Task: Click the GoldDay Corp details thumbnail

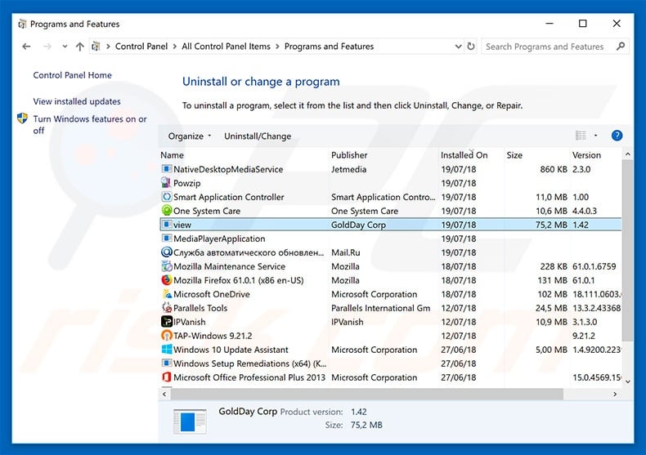Action: [190, 422]
